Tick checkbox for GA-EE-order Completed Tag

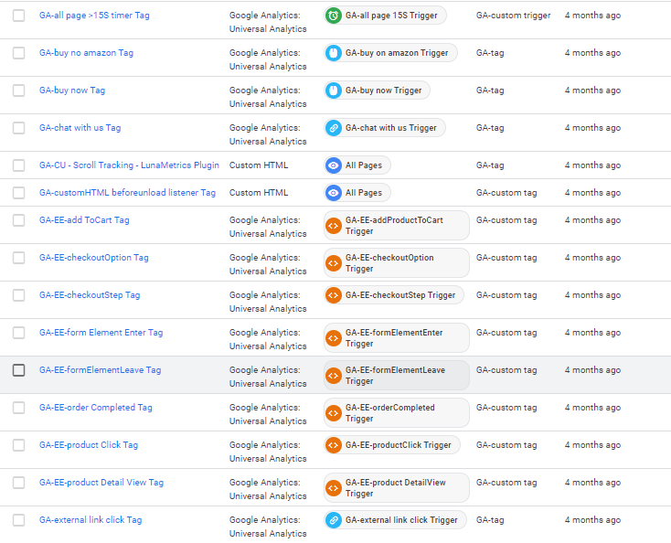[x=19, y=408]
